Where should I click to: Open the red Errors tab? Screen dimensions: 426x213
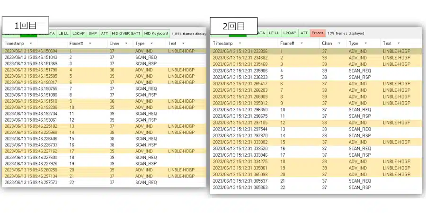pyautogui.click(x=318, y=33)
